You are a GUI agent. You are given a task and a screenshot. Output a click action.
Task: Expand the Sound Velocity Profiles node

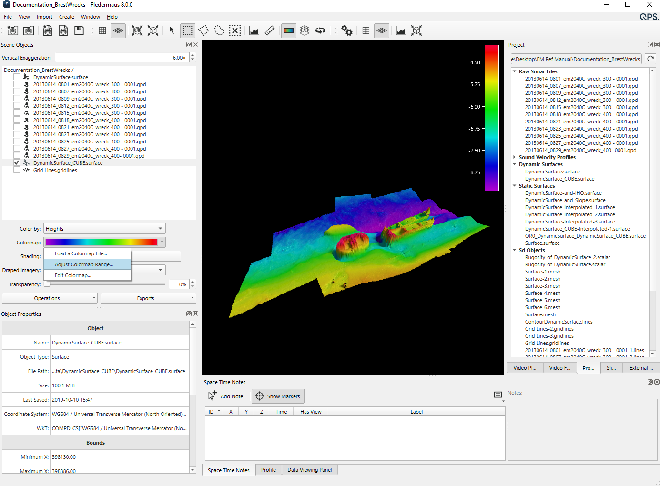(x=515, y=157)
